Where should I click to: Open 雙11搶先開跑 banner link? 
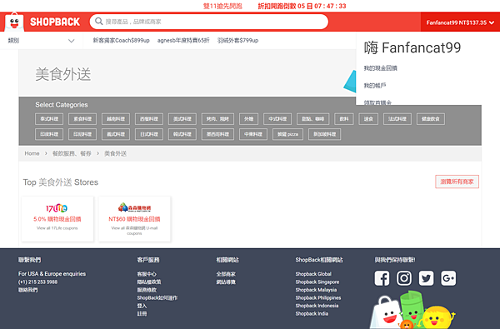click(x=222, y=6)
